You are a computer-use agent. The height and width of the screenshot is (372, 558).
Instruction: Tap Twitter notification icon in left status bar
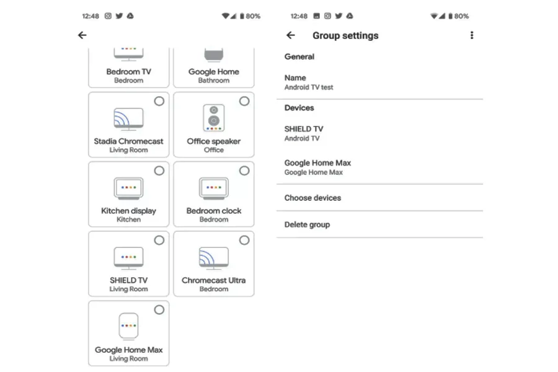pyautogui.click(x=119, y=15)
